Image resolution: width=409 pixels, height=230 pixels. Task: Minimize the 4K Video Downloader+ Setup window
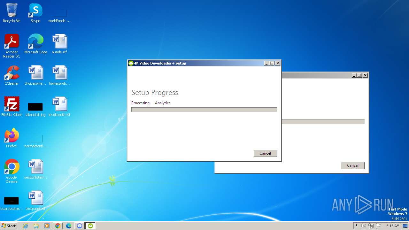pyautogui.click(x=266, y=63)
